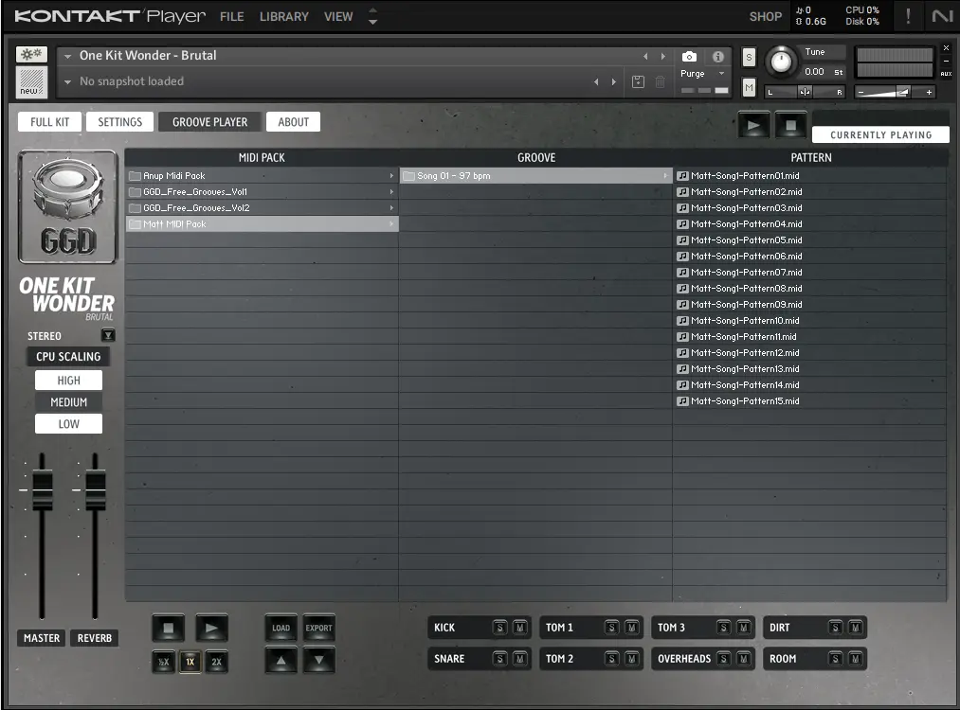Move selection down with down arrow button

coord(319,661)
